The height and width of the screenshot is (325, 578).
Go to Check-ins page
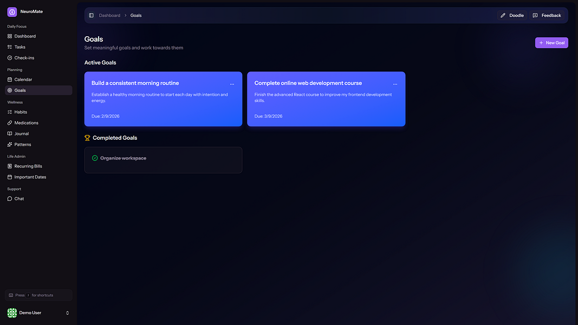[x=38, y=58]
